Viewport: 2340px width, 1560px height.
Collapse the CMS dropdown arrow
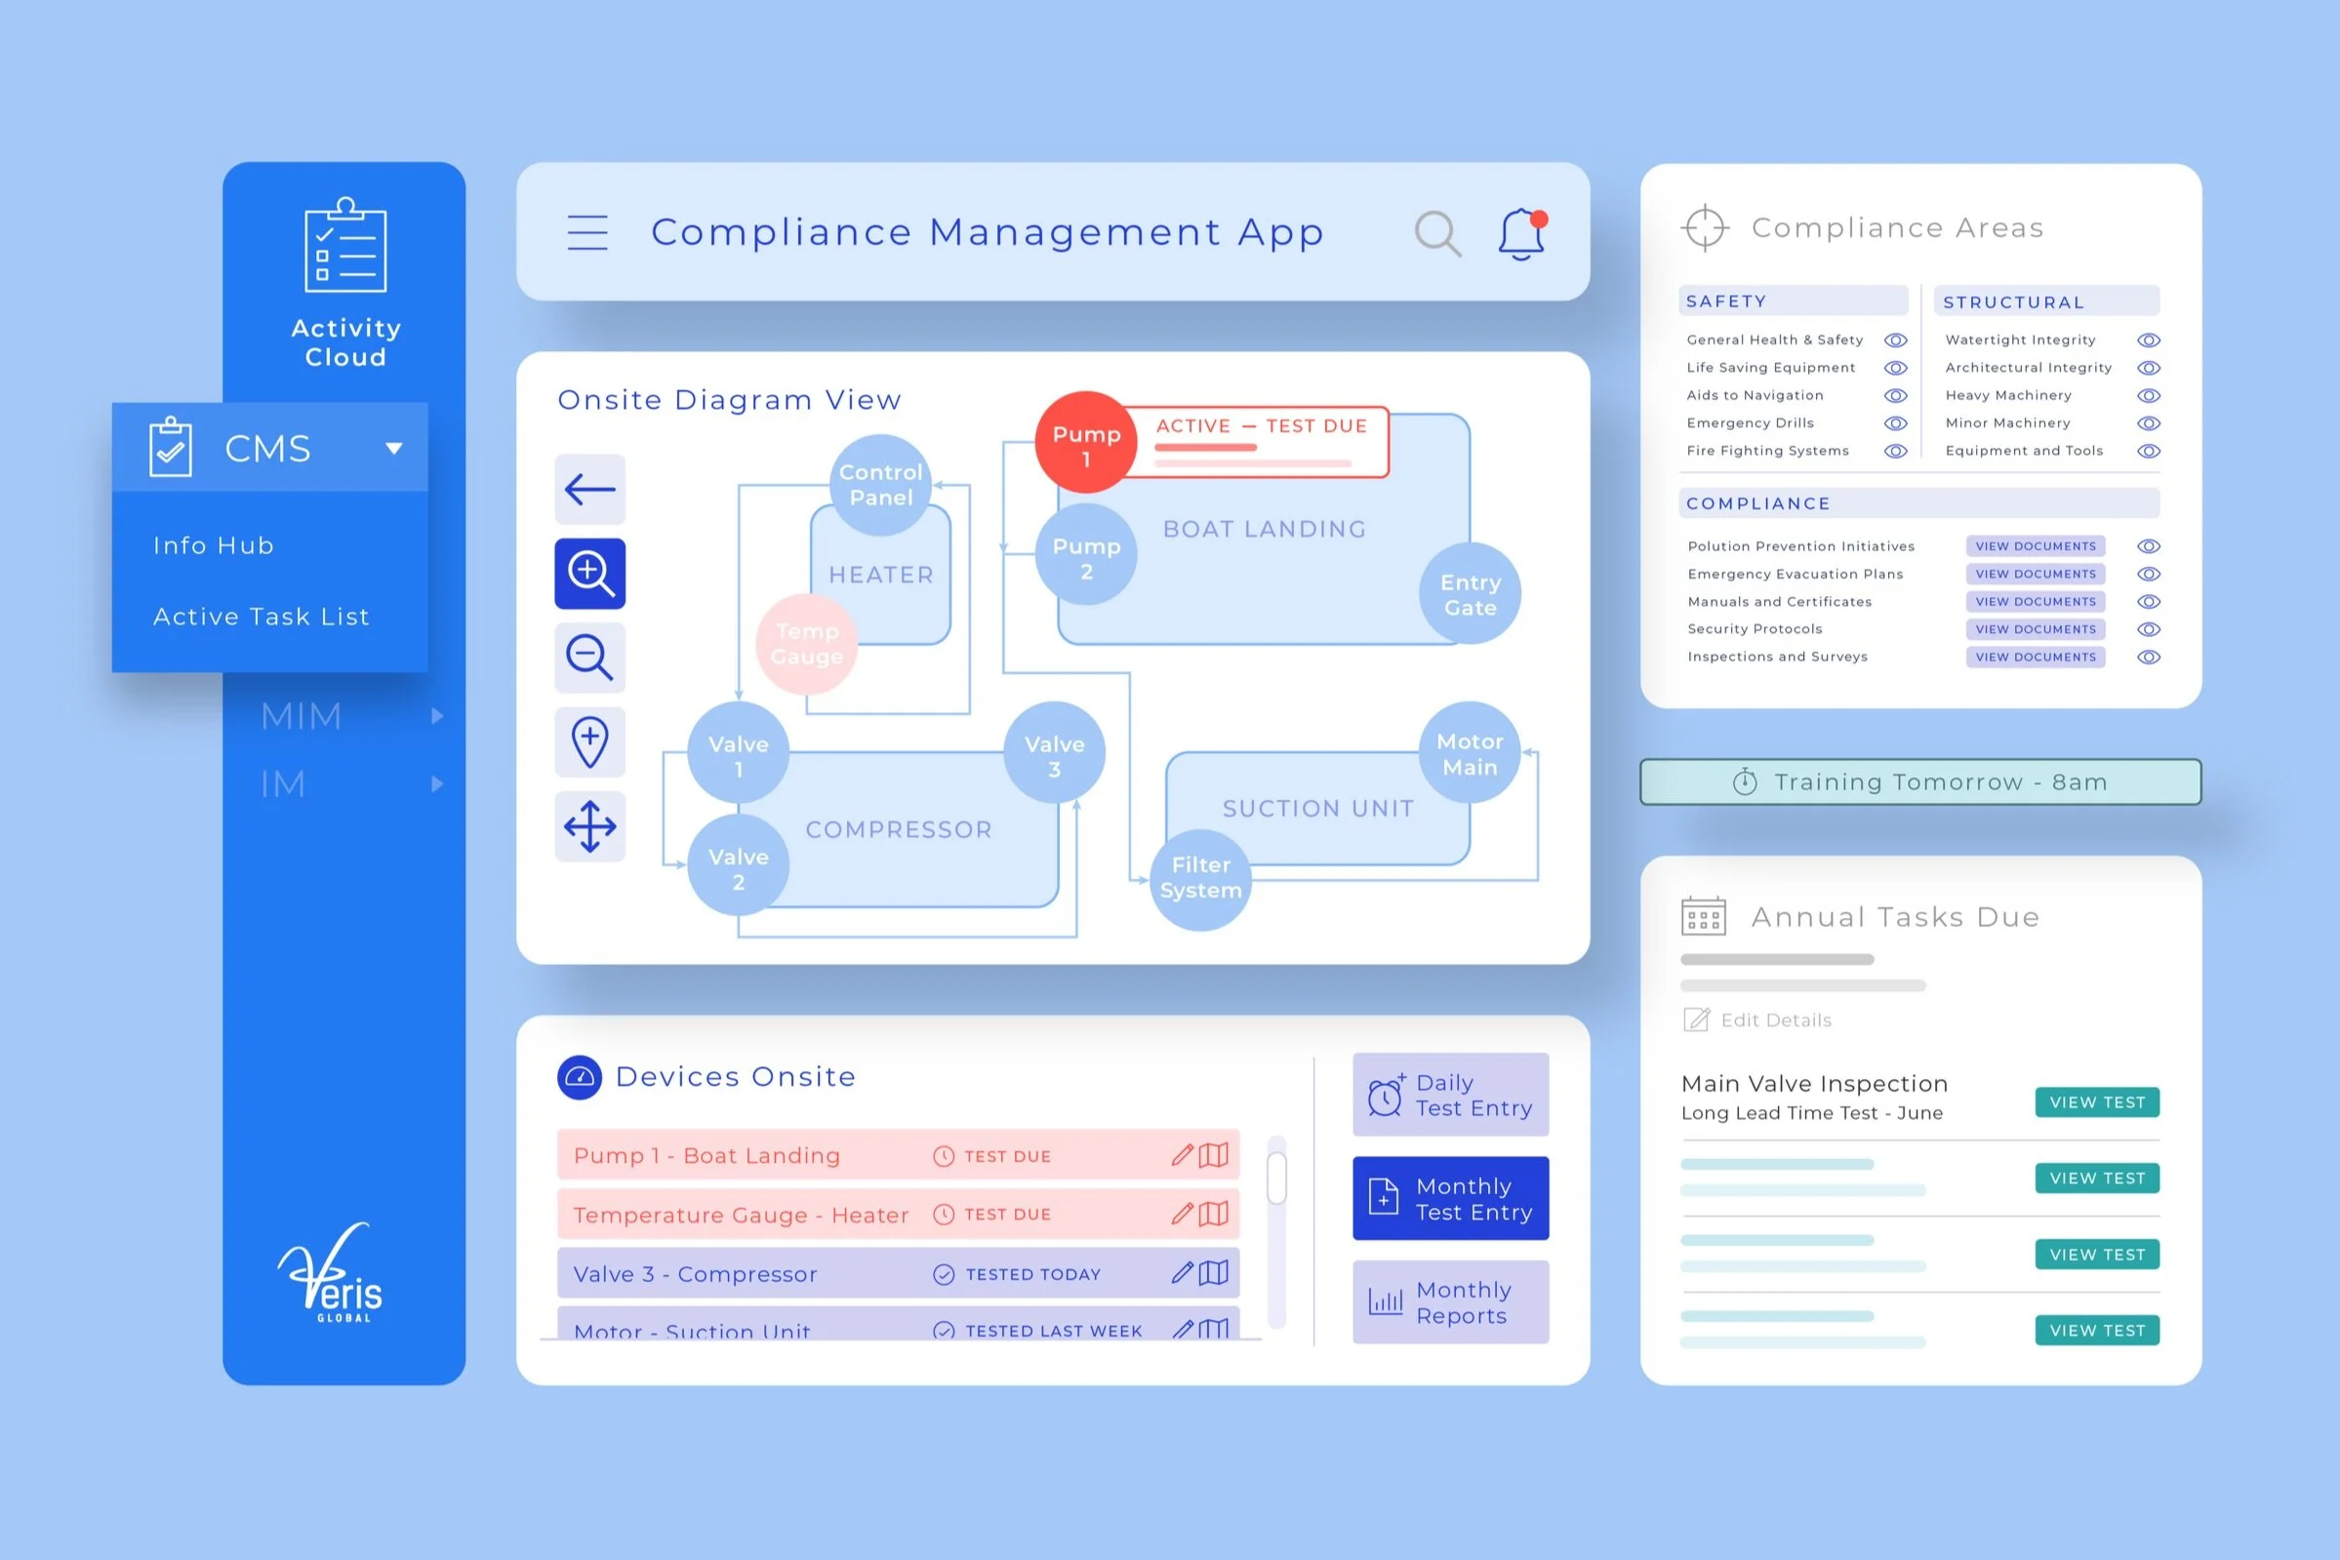click(x=394, y=449)
